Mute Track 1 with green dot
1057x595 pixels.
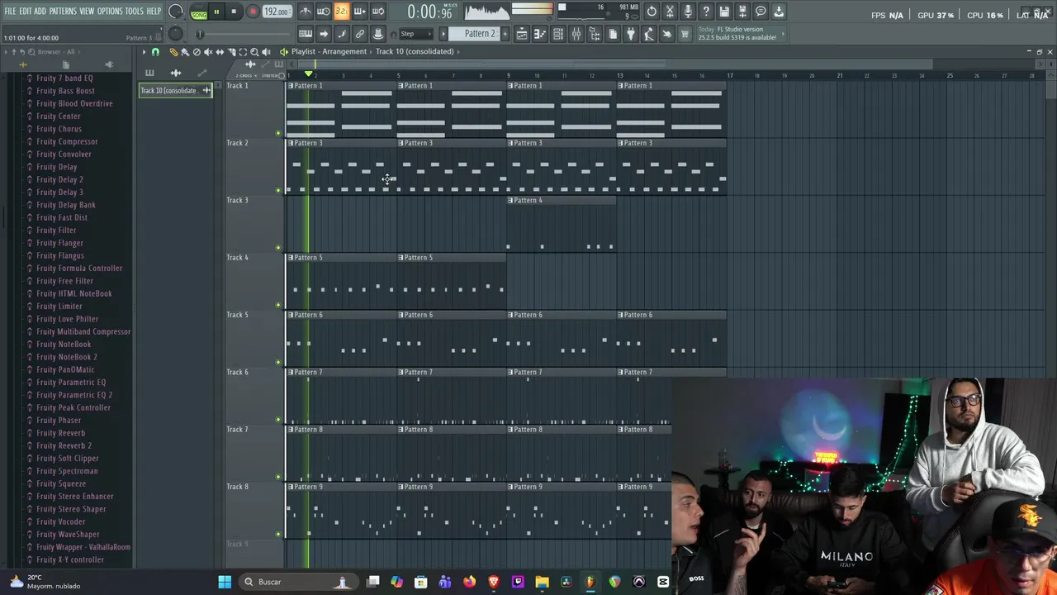click(278, 133)
